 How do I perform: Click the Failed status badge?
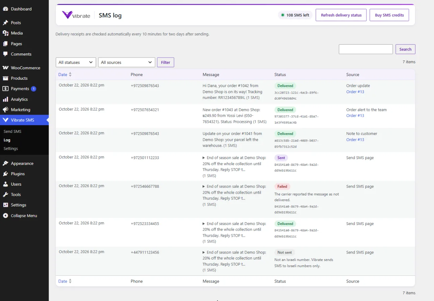point(282,187)
